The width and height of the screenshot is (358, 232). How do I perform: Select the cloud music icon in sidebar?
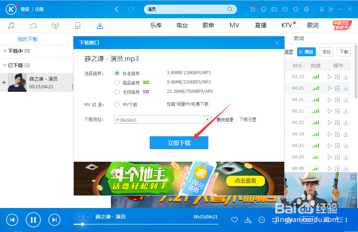click(x=33, y=25)
